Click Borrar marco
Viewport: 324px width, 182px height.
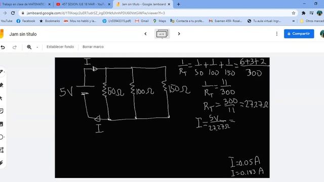point(93,47)
